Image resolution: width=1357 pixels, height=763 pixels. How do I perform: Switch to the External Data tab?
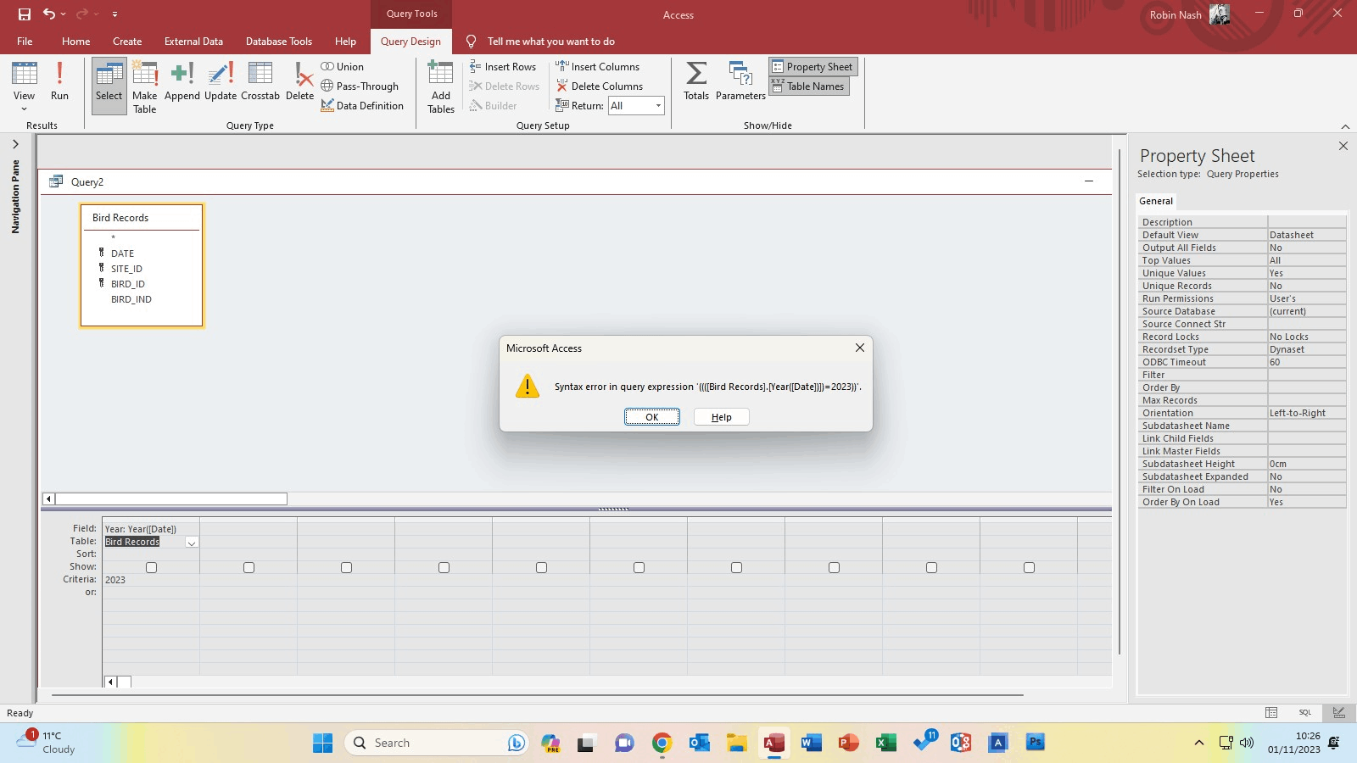[x=193, y=42]
